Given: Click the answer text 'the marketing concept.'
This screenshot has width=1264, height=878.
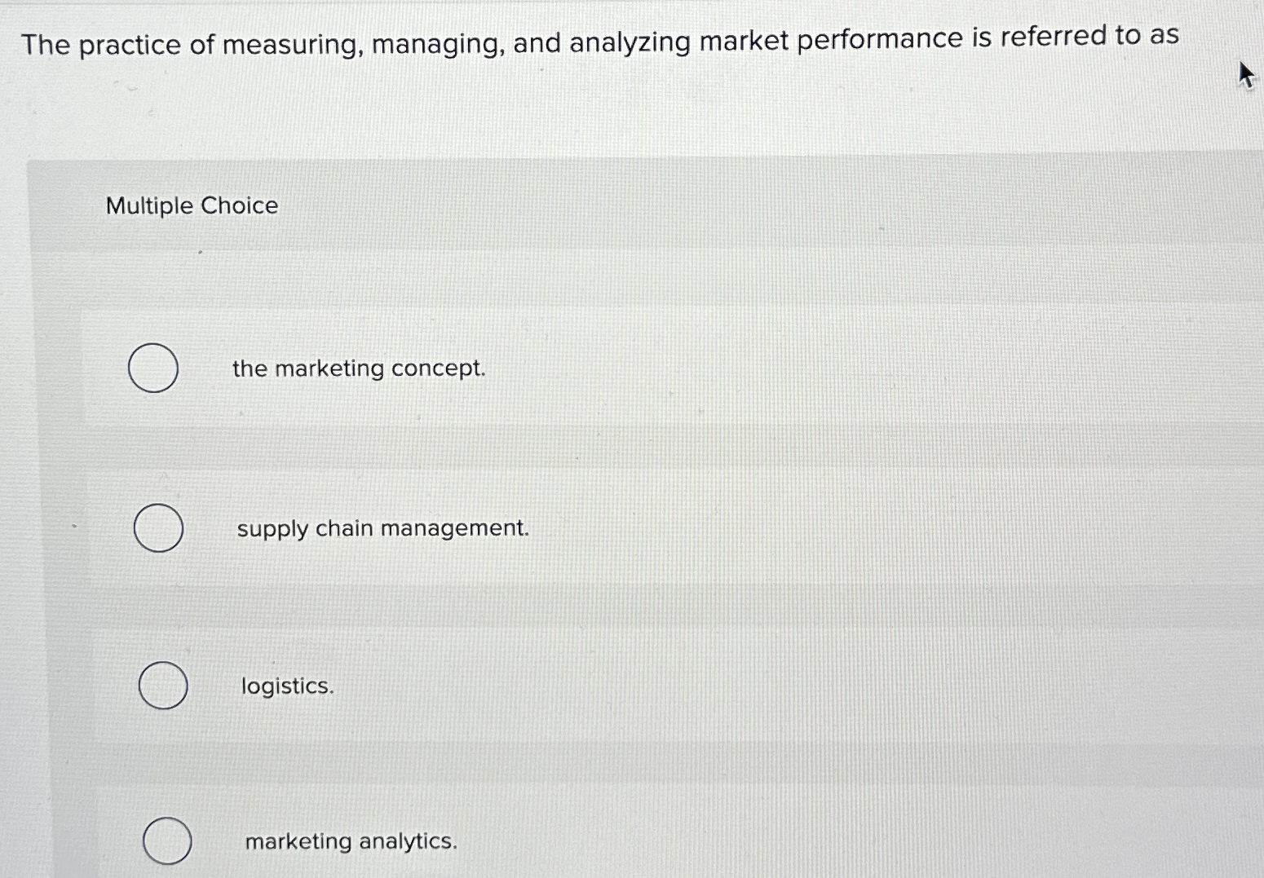Looking at the screenshot, I should [x=358, y=368].
